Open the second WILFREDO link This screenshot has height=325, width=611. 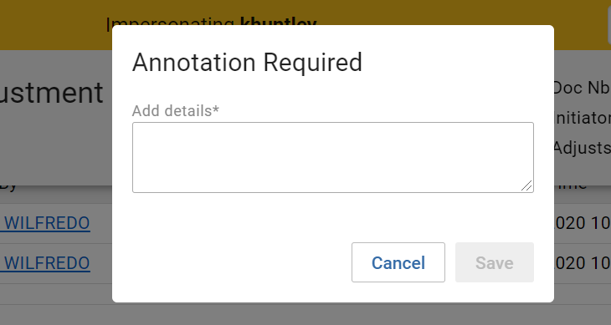click(x=45, y=263)
